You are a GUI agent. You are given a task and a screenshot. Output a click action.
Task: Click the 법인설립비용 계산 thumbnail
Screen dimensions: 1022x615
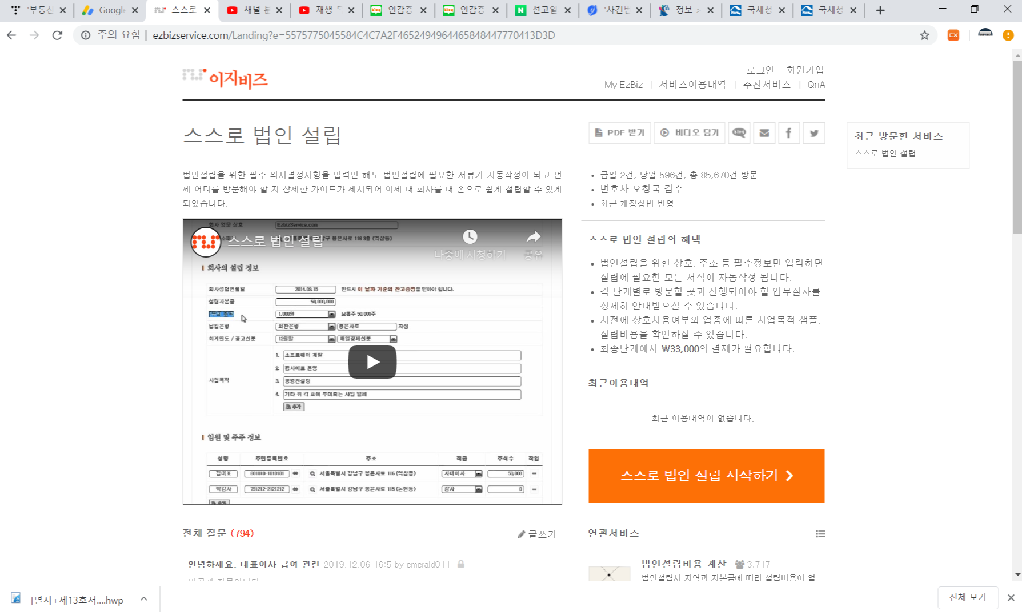(610, 573)
